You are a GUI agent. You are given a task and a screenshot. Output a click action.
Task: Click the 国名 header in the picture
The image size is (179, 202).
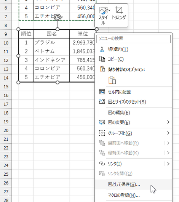click(51, 34)
